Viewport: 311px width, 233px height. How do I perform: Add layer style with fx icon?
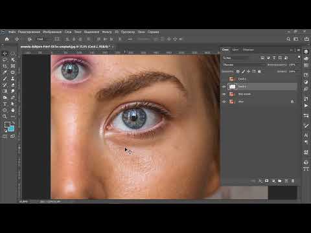(260, 181)
